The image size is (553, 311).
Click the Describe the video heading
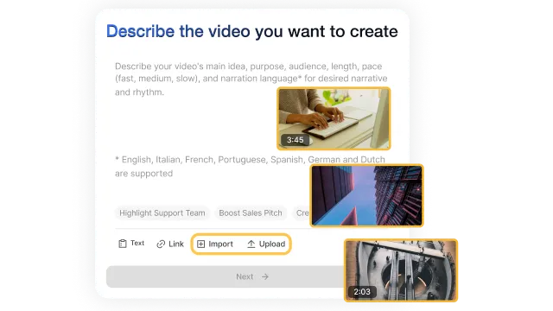click(251, 31)
